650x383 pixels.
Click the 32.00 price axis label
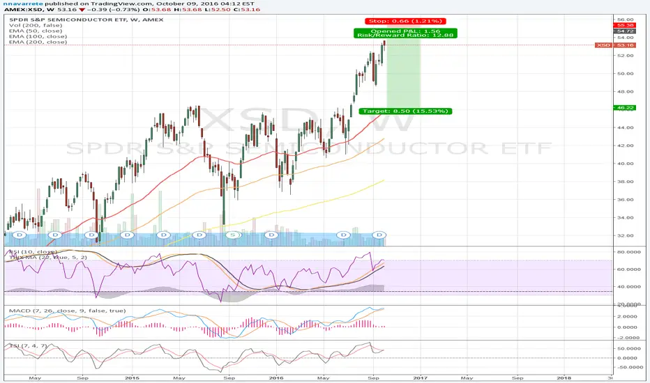[625, 235]
